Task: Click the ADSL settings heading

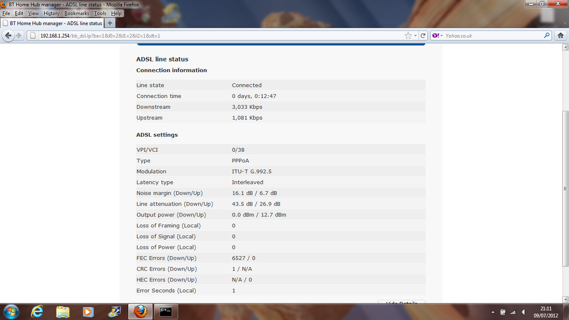Action: pos(157,134)
